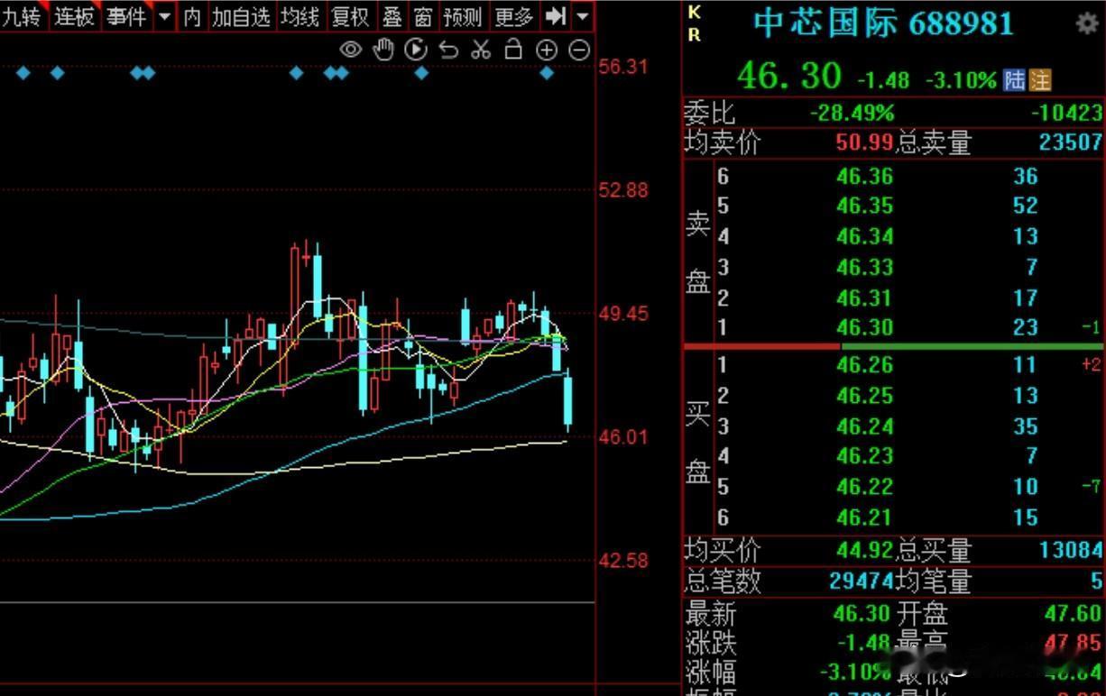Toggle the padlock lock icon
This screenshot has width=1106, height=696.
[x=513, y=50]
